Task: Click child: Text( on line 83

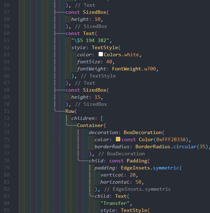Action: [112, 196]
